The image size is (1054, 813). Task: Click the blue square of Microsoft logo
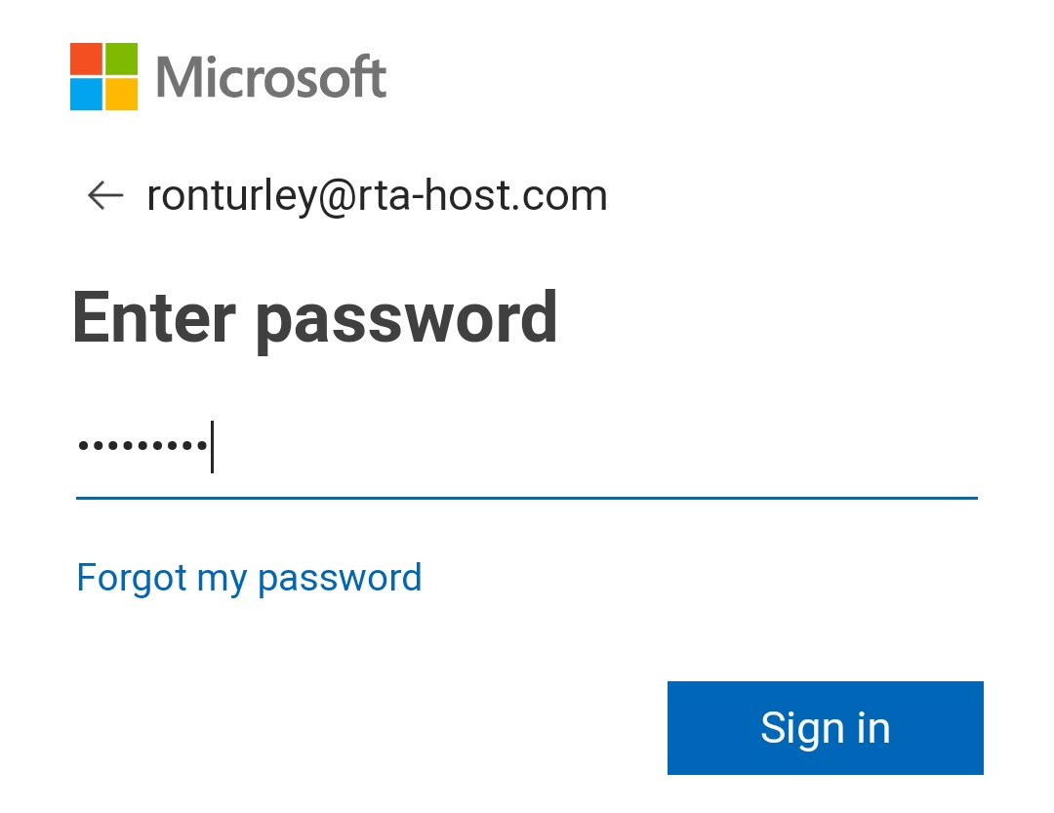[x=86, y=94]
